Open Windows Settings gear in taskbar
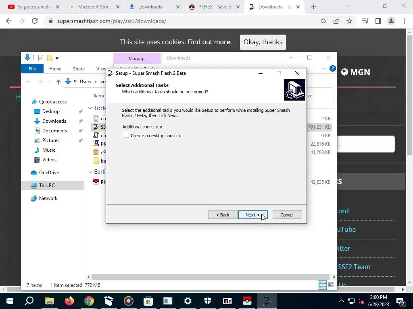 click(188, 301)
